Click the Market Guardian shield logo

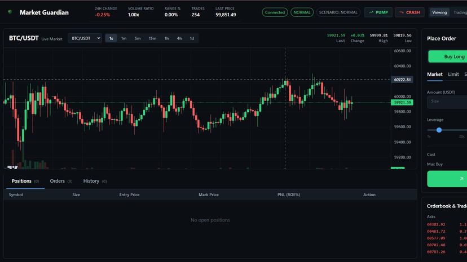point(10,12)
